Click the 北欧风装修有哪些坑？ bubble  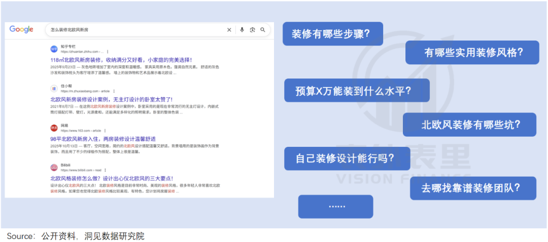(x=469, y=125)
